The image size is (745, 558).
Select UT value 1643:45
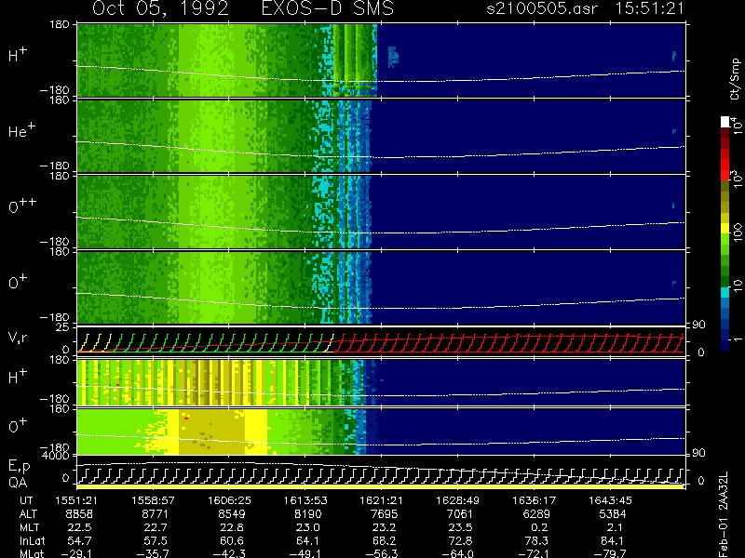click(x=610, y=500)
